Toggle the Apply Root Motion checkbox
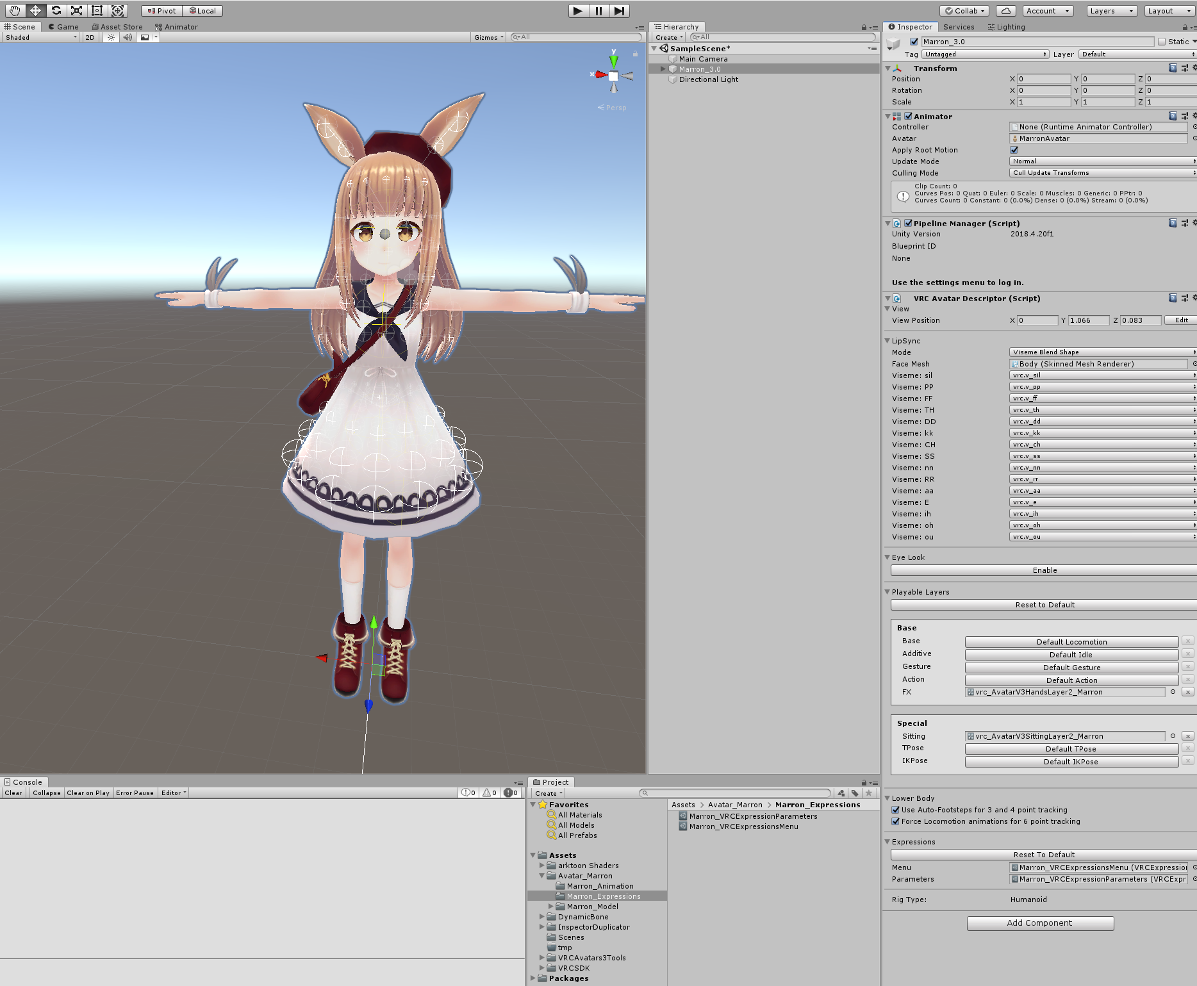1197x986 pixels. click(x=1014, y=150)
